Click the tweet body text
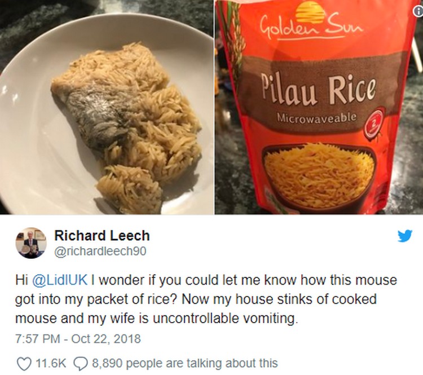The width and height of the screenshot is (423, 375). [x=206, y=299]
